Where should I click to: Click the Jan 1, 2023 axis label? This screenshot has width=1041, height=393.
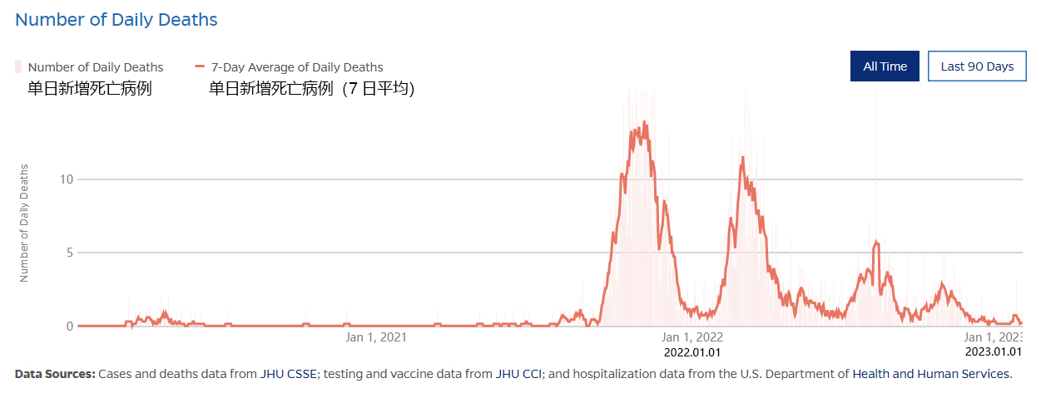[x=993, y=337]
